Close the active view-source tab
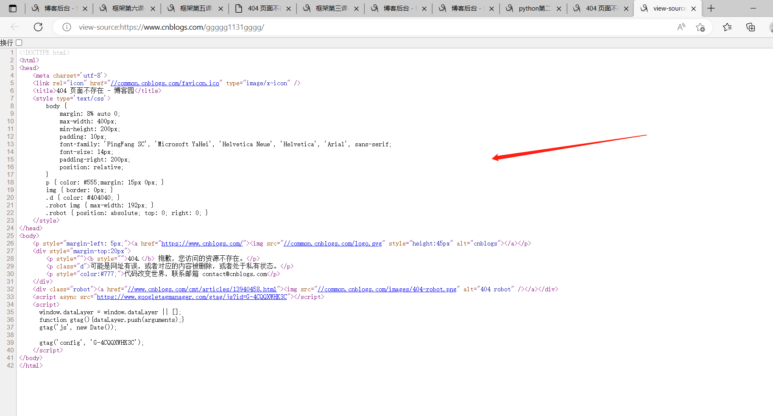This screenshot has height=416, width=773. point(694,8)
